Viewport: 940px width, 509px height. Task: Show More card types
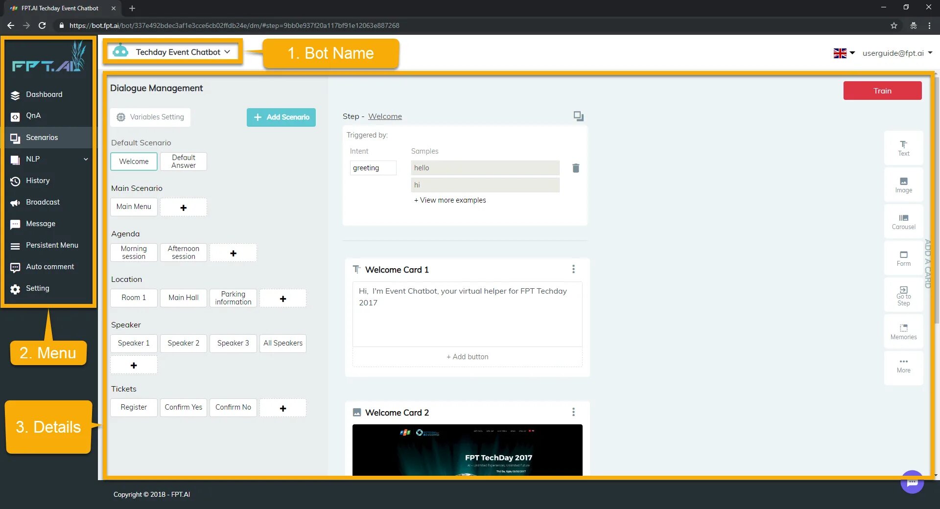[903, 367]
